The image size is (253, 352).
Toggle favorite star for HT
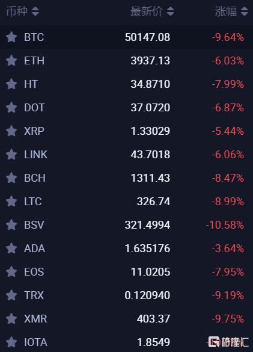[x=11, y=84]
